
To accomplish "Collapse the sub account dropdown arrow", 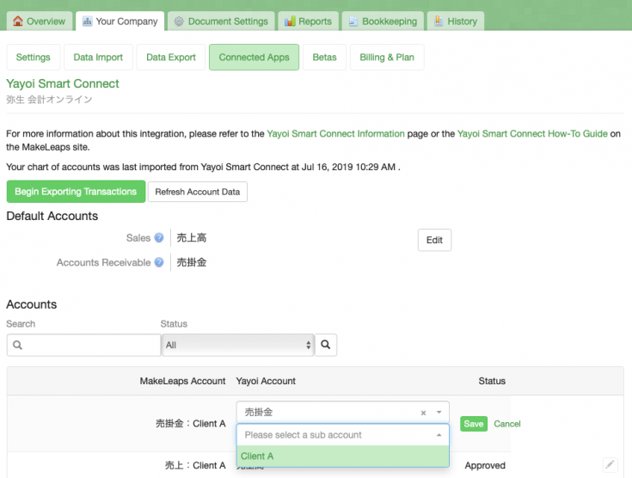I will pyautogui.click(x=439, y=435).
